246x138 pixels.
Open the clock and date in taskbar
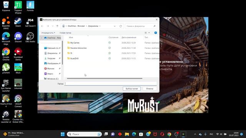(x=234, y=134)
